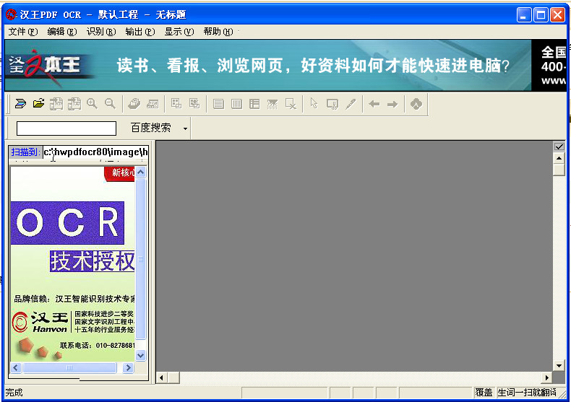Viewport: 571px width, 402px height.
Task: Toggle the checkbox above main scrollbar
Action: [559, 147]
